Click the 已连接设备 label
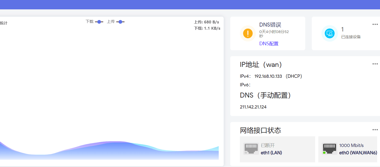 pos(351,37)
